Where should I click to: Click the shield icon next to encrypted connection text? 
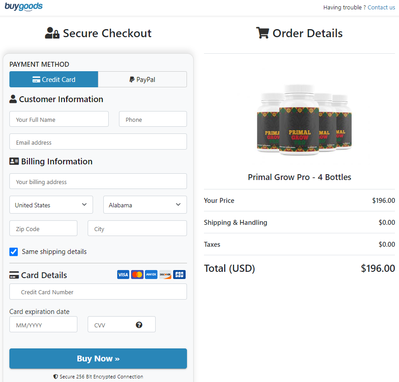(56, 377)
